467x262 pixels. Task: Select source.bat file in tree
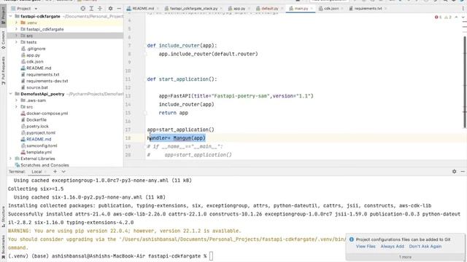click(37, 87)
